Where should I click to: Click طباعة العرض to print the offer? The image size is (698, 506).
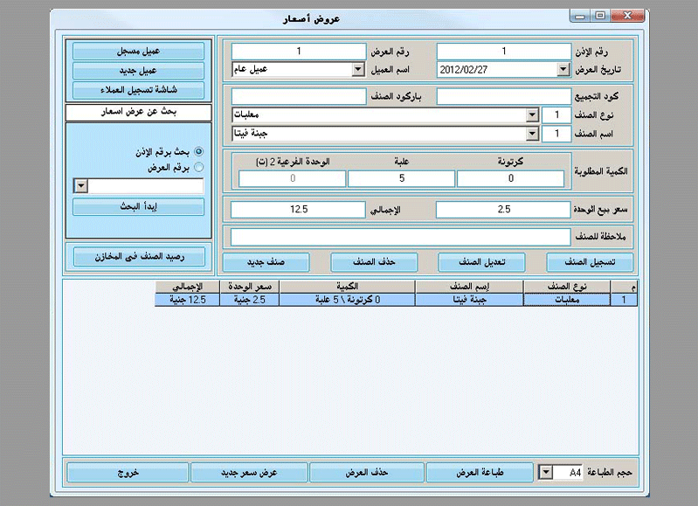(x=480, y=473)
